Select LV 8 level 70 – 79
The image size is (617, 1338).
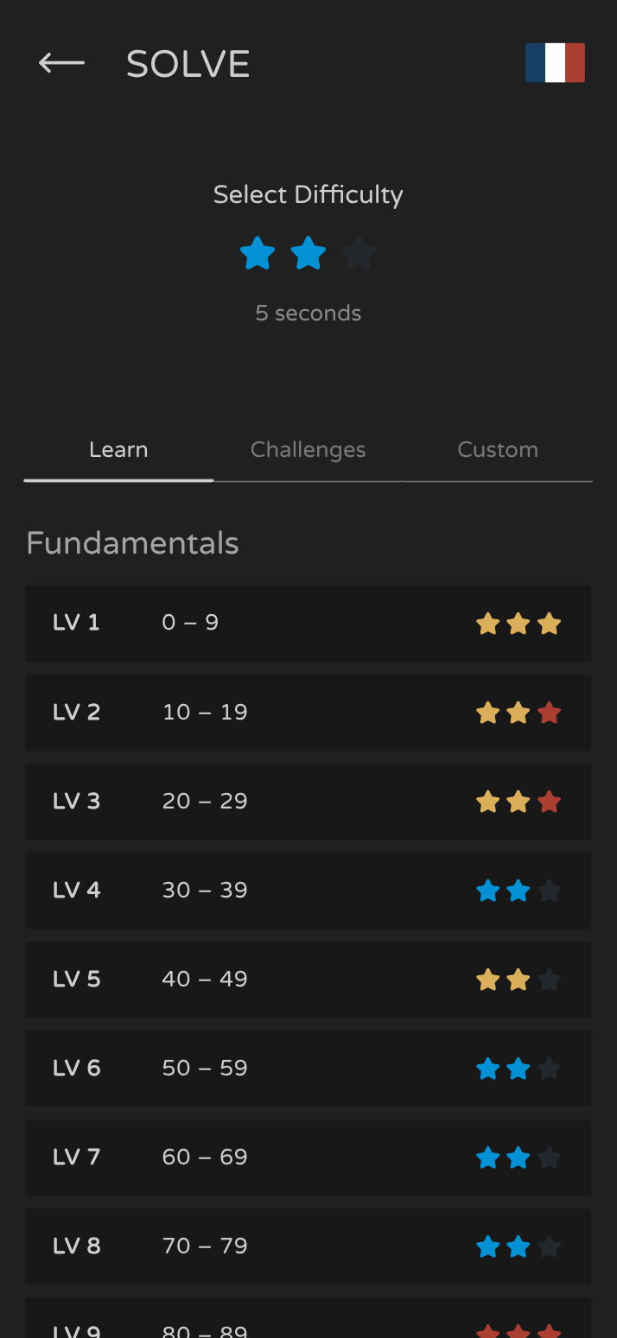click(x=308, y=1246)
